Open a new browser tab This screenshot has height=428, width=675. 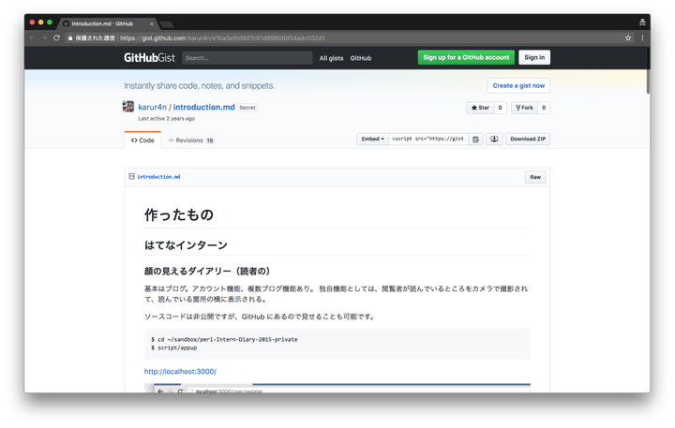(x=167, y=24)
